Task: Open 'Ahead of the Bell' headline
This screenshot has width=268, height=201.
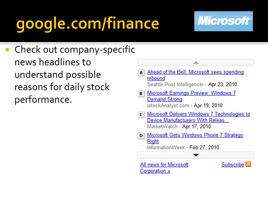Action: (195, 75)
